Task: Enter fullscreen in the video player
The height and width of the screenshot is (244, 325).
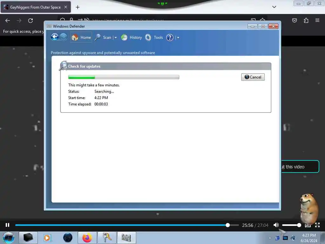Action: tap(317, 225)
